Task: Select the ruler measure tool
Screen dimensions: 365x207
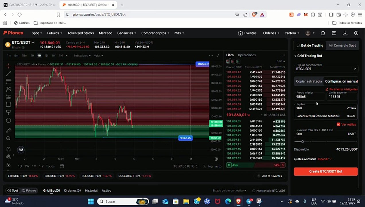Action: [x=8, y=131]
